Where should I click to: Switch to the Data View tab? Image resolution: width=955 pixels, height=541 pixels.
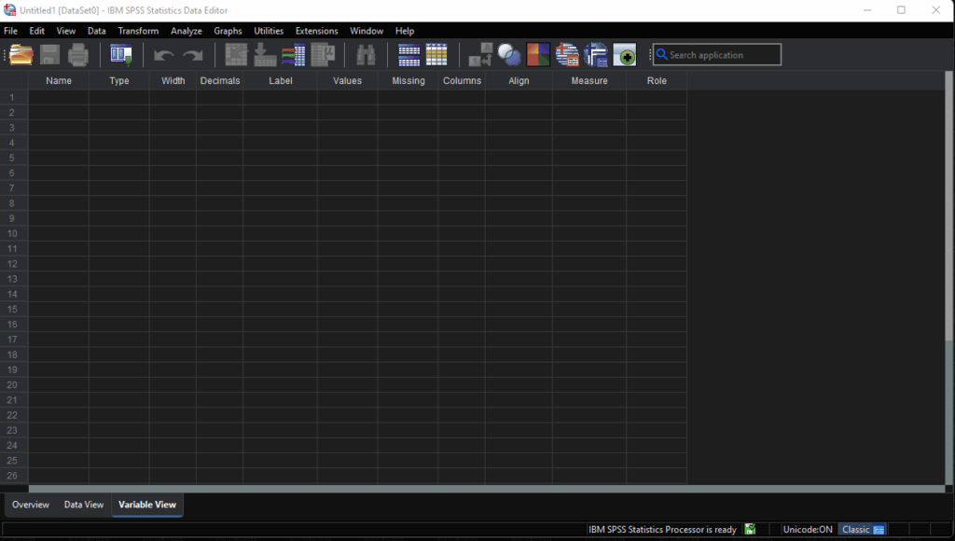click(84, 505)
